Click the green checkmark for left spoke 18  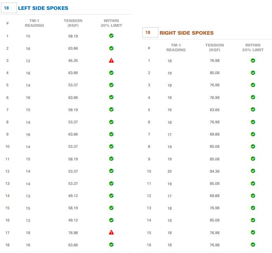(111, 245)
